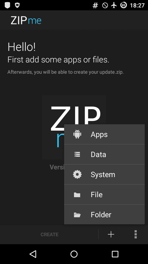Tap the Android back navigation button

pyautogui.click(x=33, y=254)
